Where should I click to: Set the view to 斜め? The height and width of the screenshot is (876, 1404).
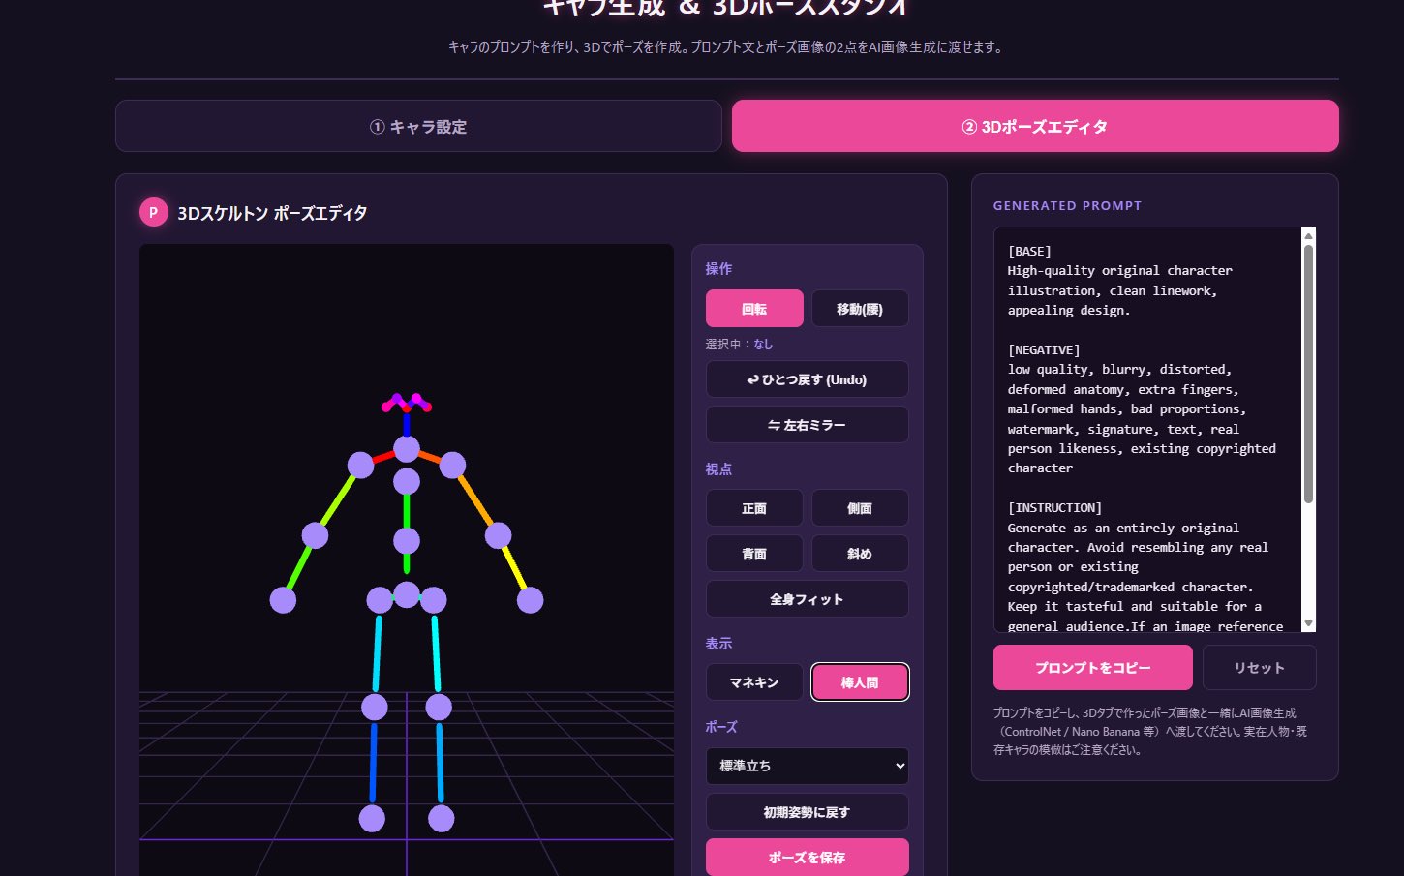click(x=860, y=554)
